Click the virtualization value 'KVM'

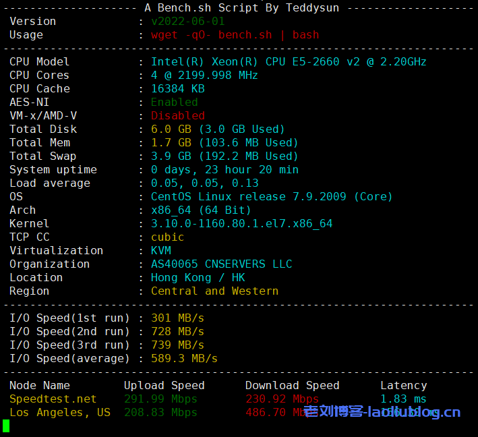[x=161, y=250]
